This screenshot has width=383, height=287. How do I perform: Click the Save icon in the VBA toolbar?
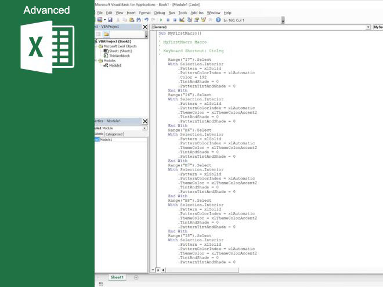click(110, 20)
